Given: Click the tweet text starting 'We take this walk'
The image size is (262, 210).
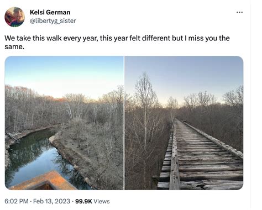Looking at the screenshot, I should point(117,43).
